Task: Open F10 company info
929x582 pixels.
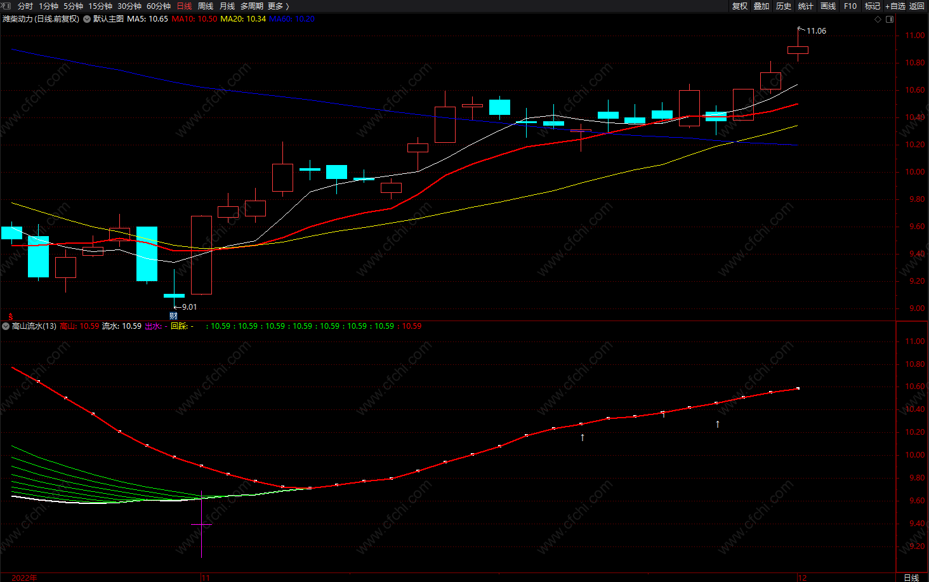Action: 850,6
